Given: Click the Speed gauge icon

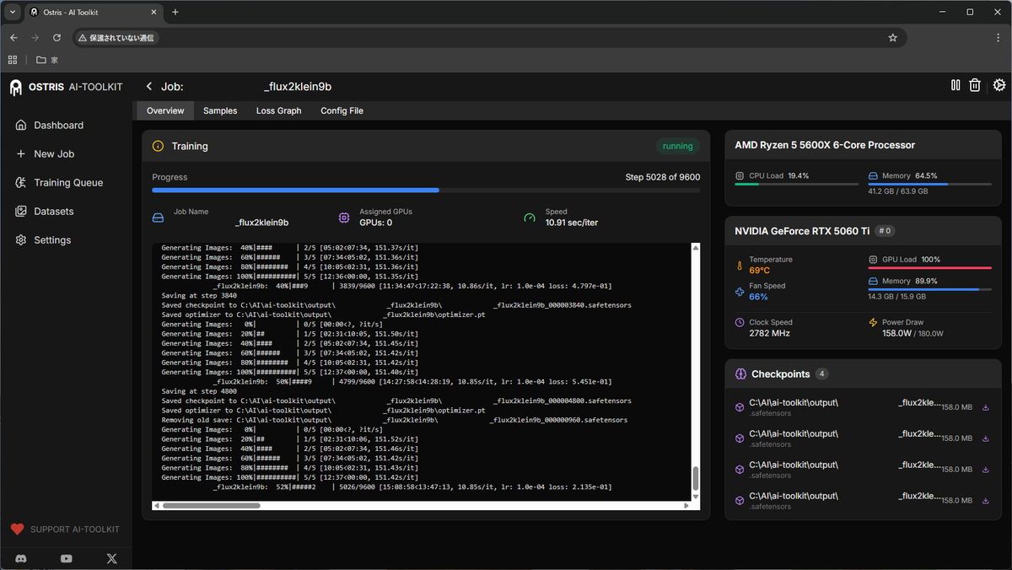Looking at the screenshot, I should tap(530, 218).
